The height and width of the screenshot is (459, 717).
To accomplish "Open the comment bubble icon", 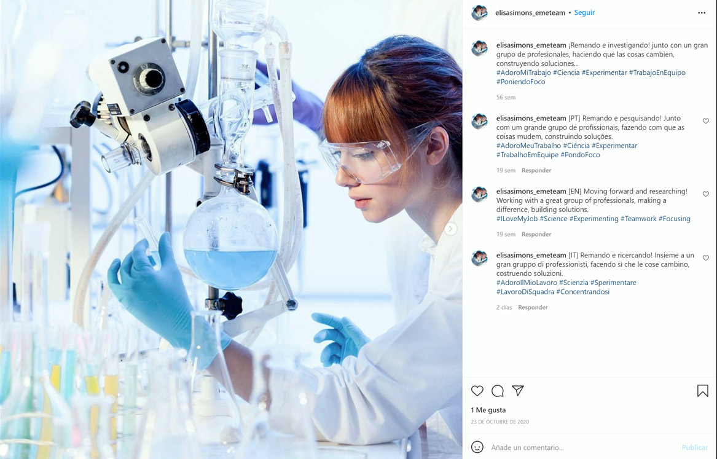I will pos(498,390).
